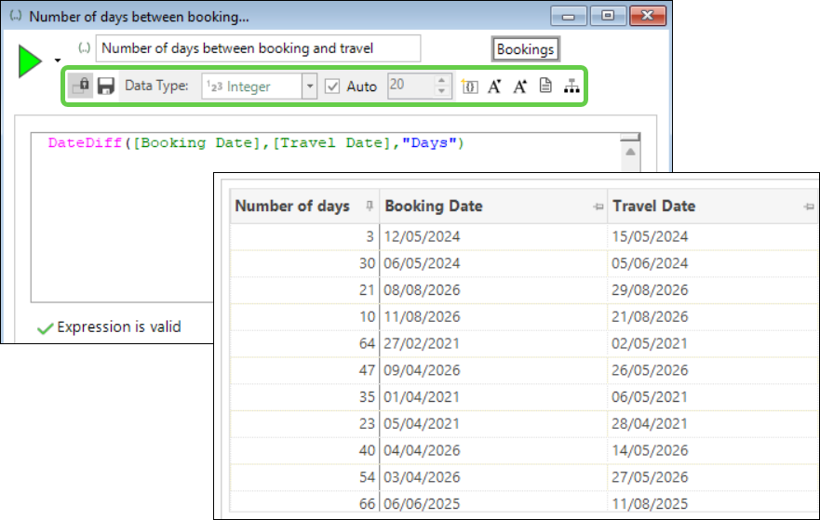Click the Number of days column header
This screenshot has width=820, height=520.
292,207
